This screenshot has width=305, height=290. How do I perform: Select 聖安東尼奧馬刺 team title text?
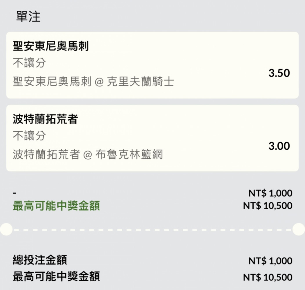coord(51,46)
